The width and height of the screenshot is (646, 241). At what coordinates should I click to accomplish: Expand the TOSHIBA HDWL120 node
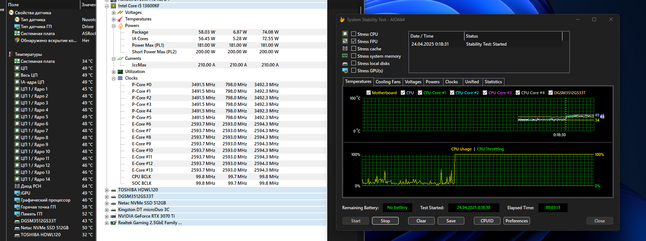tap(107, 190)
